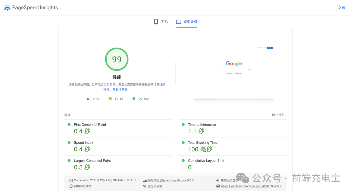Click the Google page screenshot preview
The height and width of the screenshot is (192, 351).
(x=233, y=73)
